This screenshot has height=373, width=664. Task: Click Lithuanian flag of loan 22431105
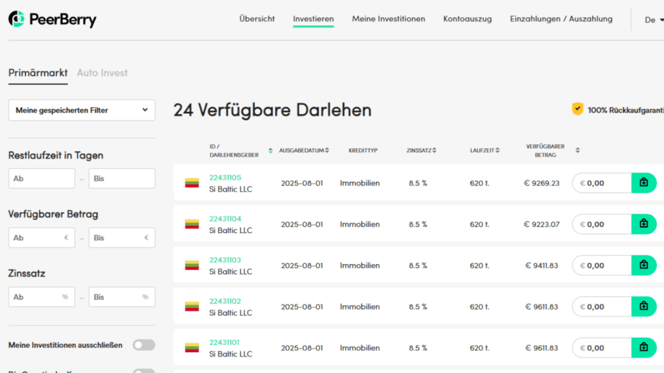[191, 183]
